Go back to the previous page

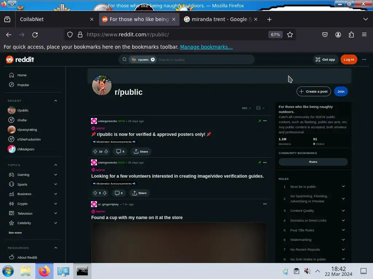tap(9, 35)
